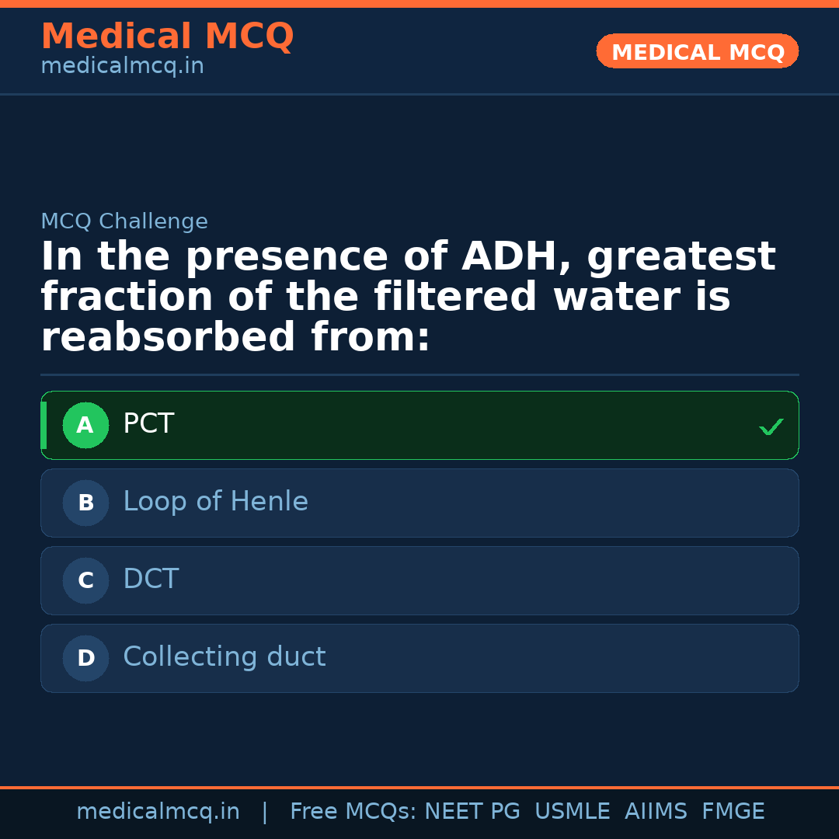The width and height of the screenshot is (839, 839).
Task: Select the Loop of Henle answer
Action: (x=419, y=503)
